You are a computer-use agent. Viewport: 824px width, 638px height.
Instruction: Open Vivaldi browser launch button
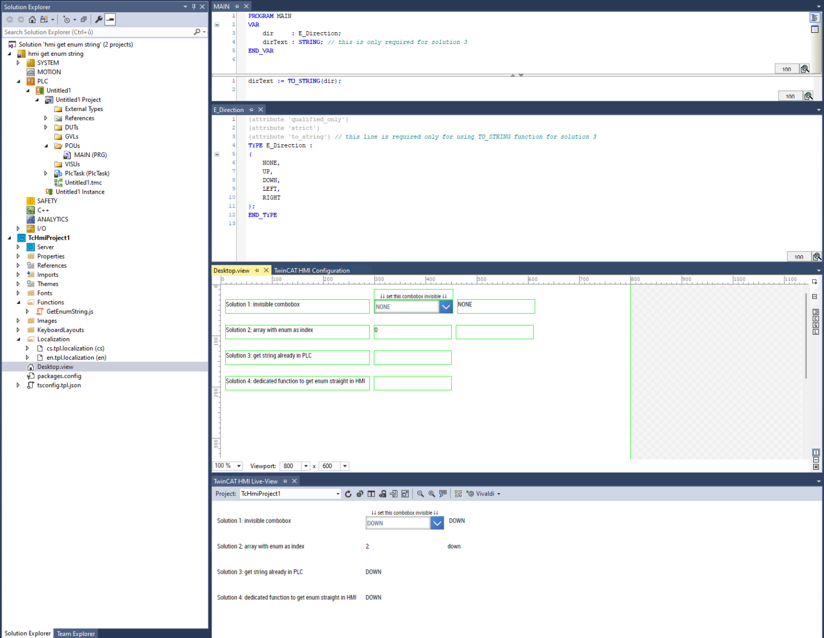484,494
